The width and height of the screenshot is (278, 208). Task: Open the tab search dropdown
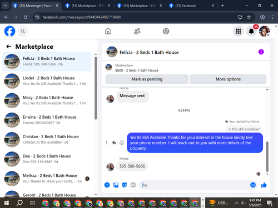pyautogui.click(x=6, y=6)
